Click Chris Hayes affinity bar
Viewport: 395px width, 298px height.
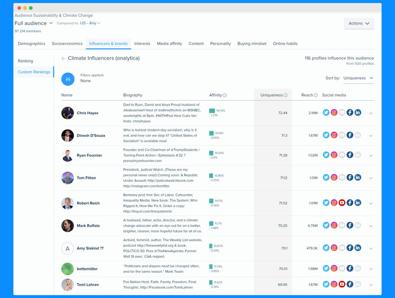(212, 111)
